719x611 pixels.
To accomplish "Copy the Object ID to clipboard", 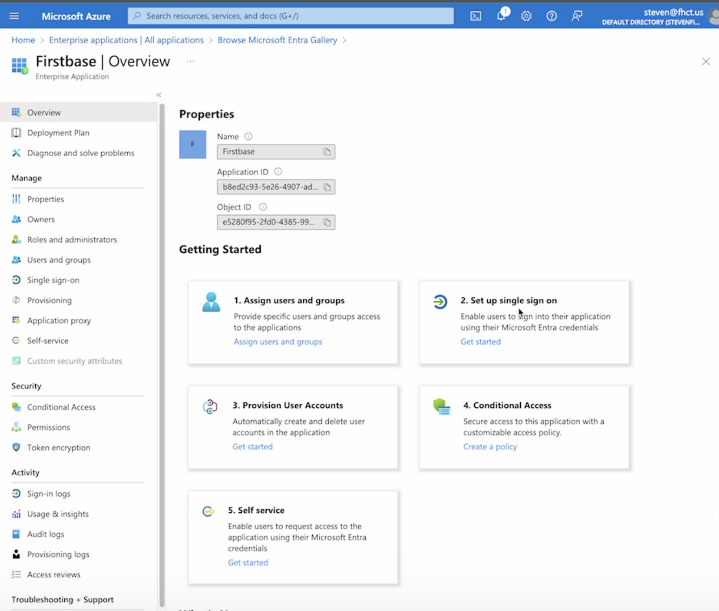I will (327, 222).
